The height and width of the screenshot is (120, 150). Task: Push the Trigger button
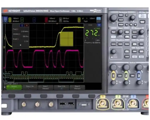(x=114, y=32)
